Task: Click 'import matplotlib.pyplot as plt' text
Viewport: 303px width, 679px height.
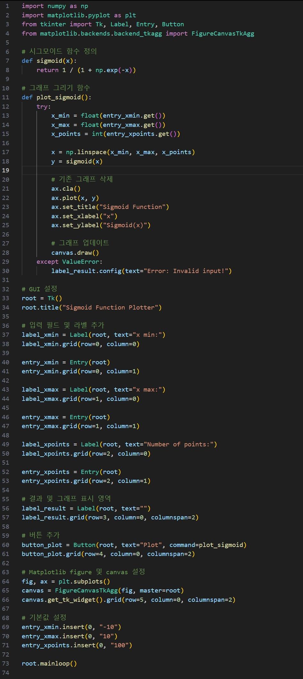Action: pos(79,15)
